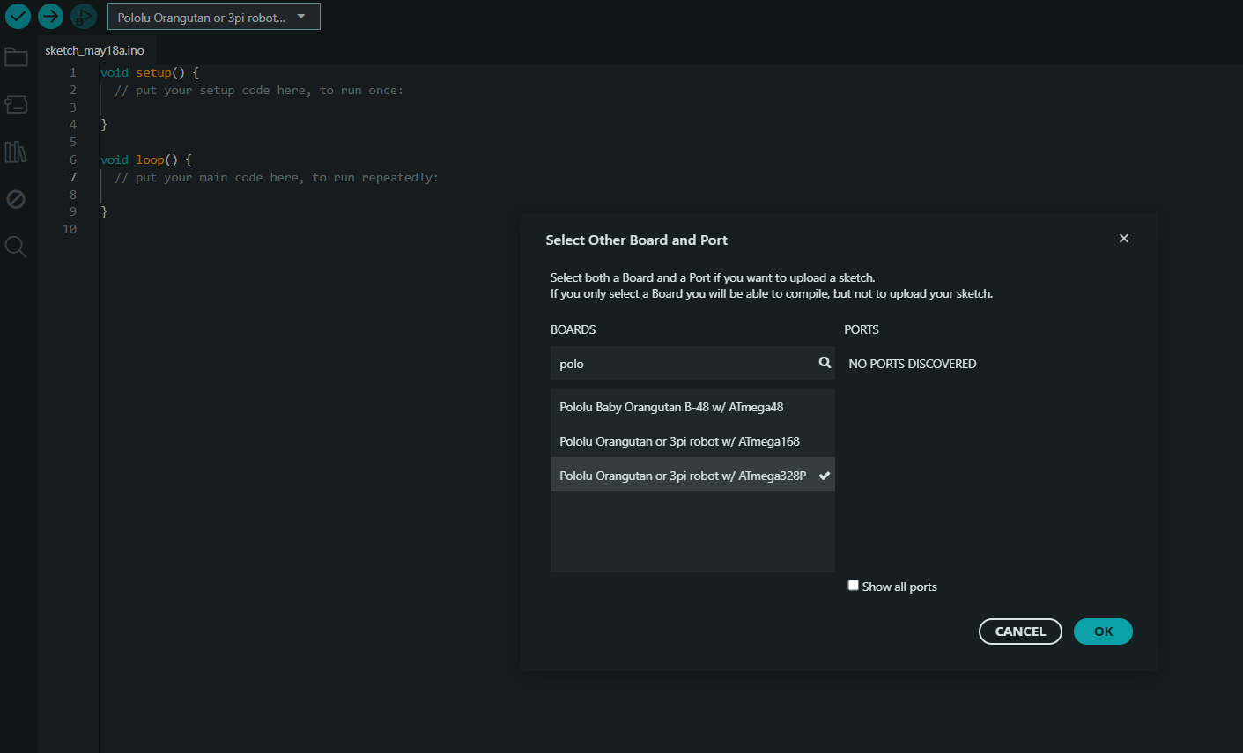Image resolution: width=1243 pixels, height=753 pixels.
Task: Open the Boards Manager sidebar icon
Action: coord(16,105)
